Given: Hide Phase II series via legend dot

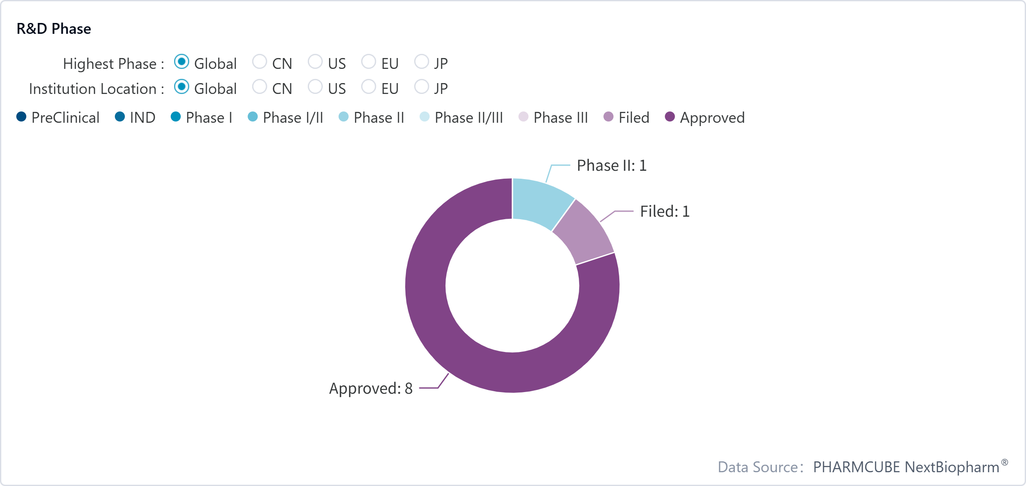Looking at the screenshot, I should coord(343,117).
